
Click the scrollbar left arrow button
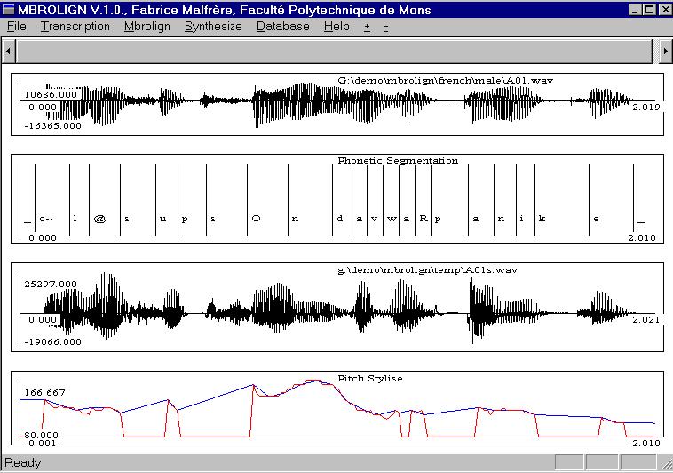tap(8, 51)
